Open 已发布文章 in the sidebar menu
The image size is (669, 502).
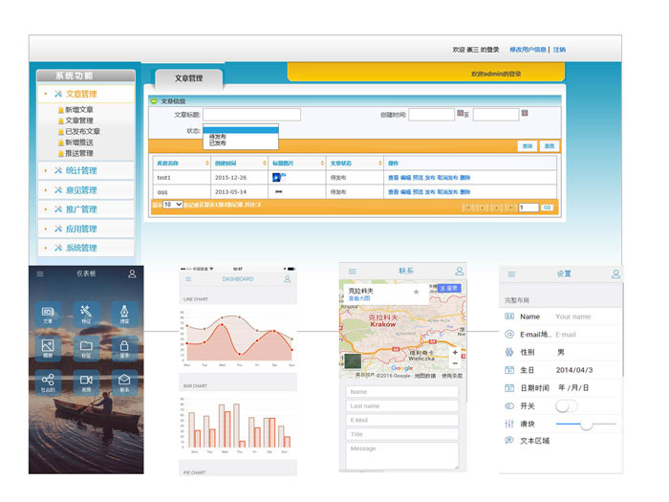(x=82, y=131)
